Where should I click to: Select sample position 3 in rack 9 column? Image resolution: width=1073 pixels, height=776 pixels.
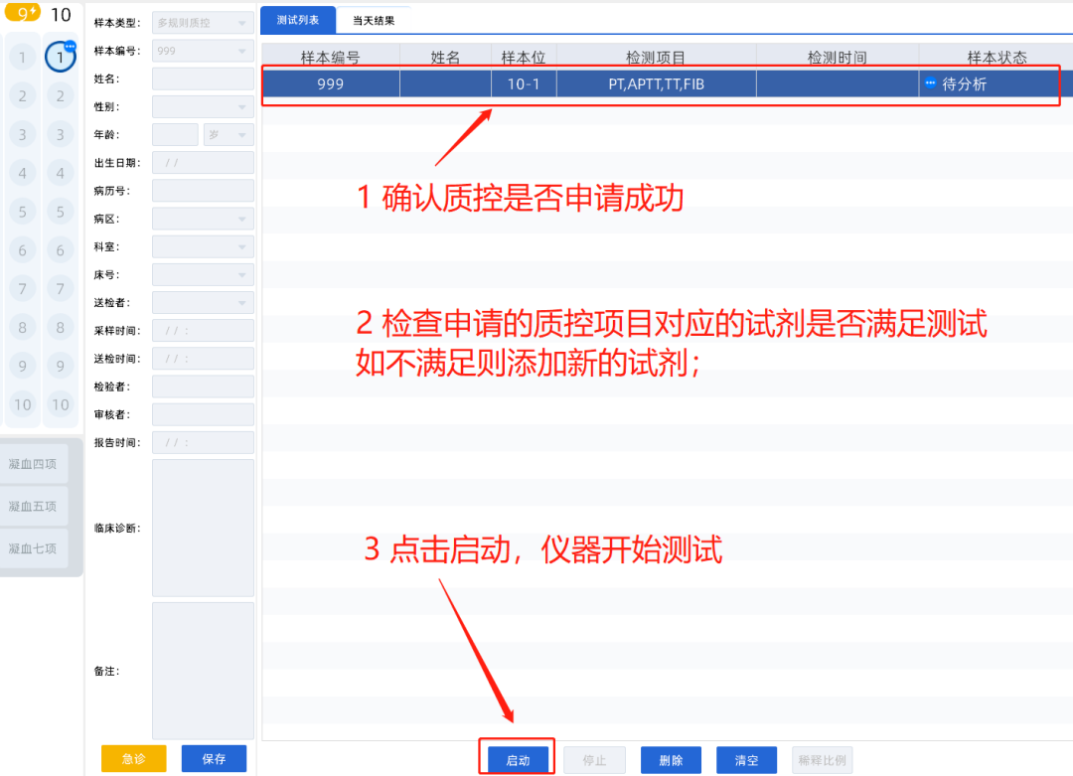click(23, 135)
